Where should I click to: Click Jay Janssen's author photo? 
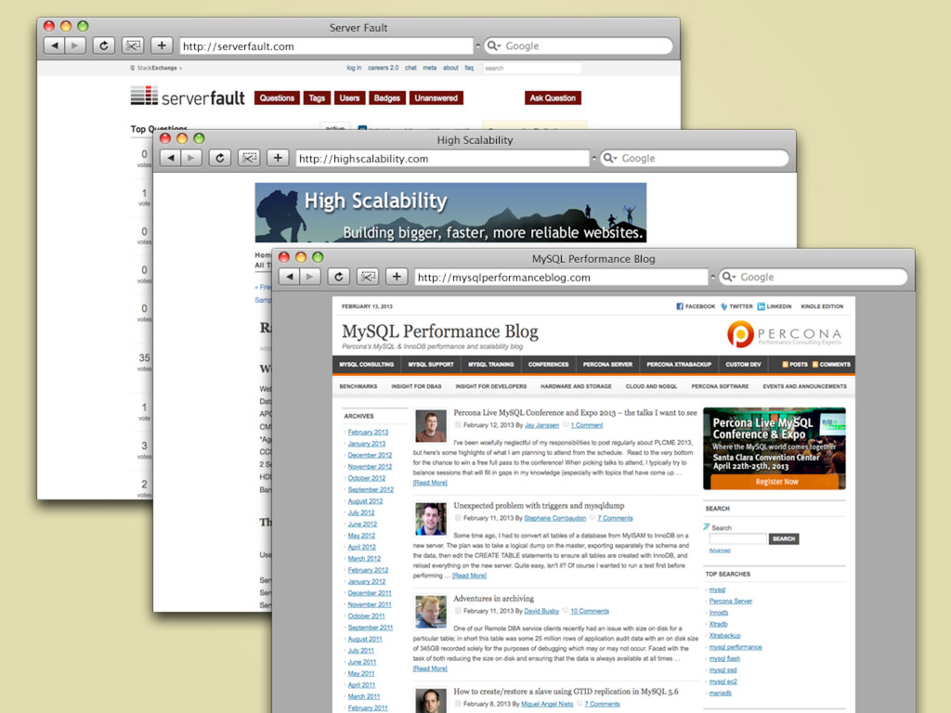click(x=431, y=426)
